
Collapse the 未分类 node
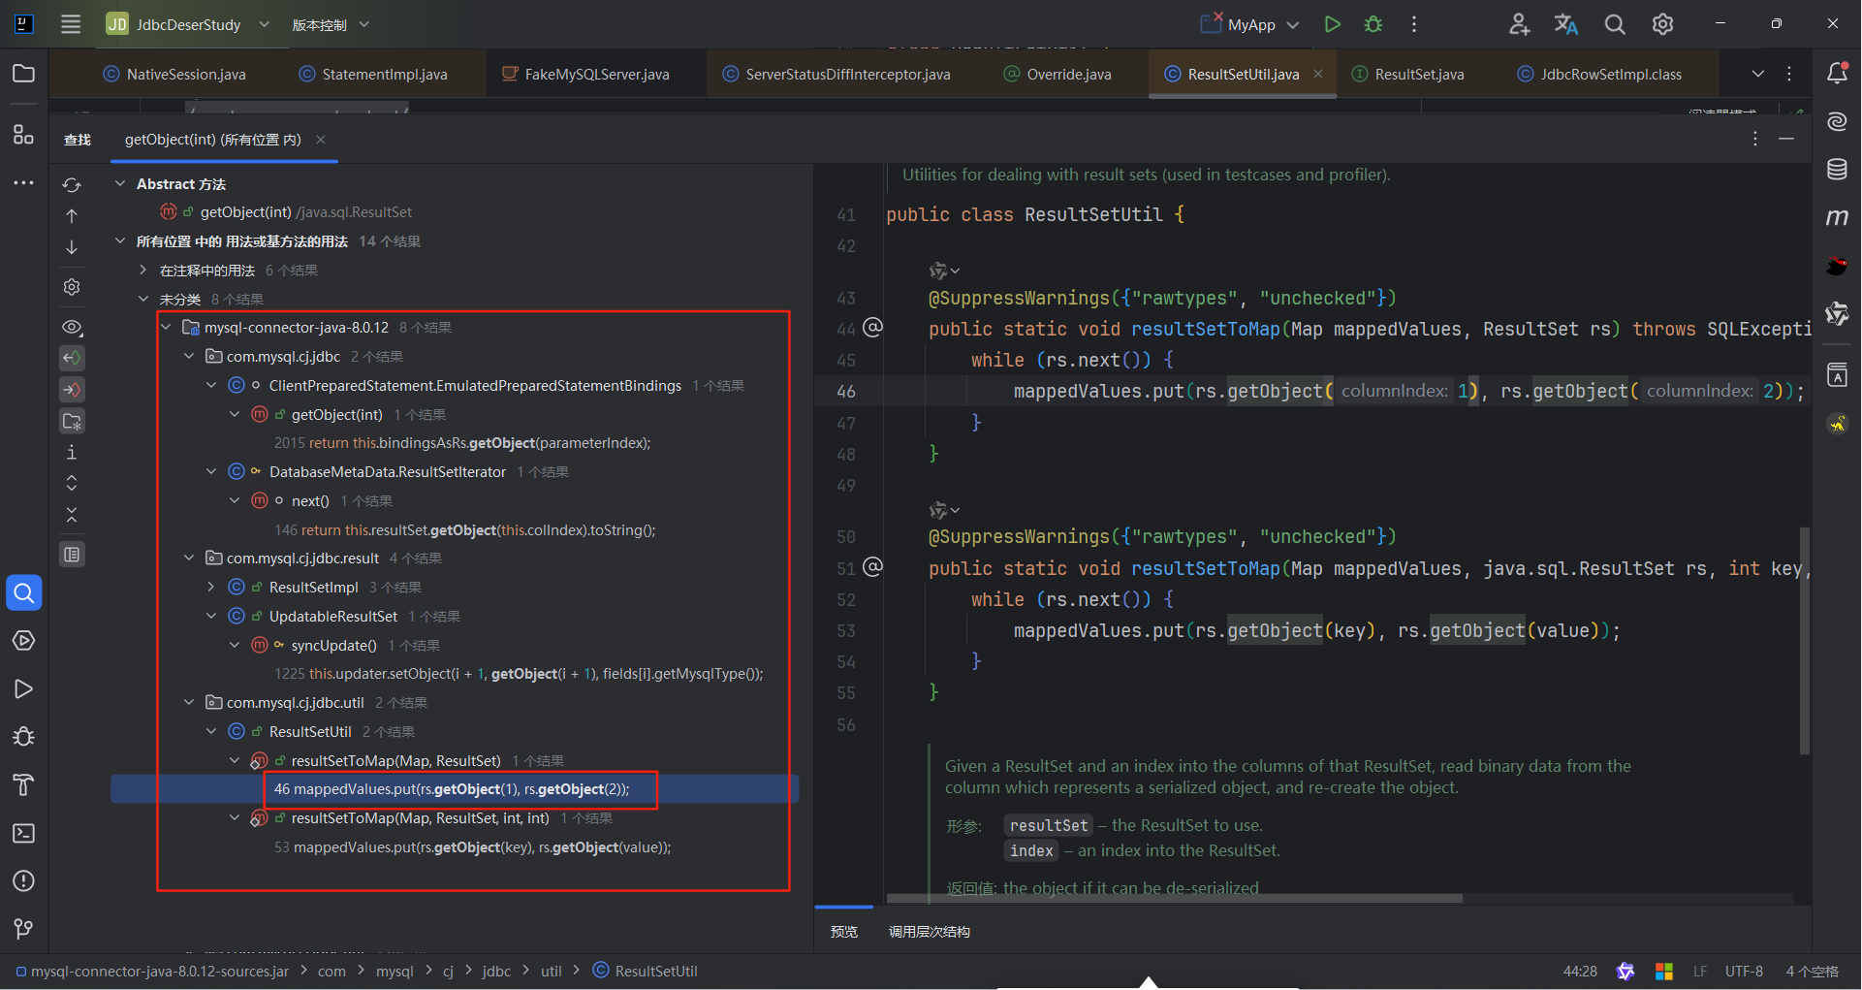[x=143, y=299]
